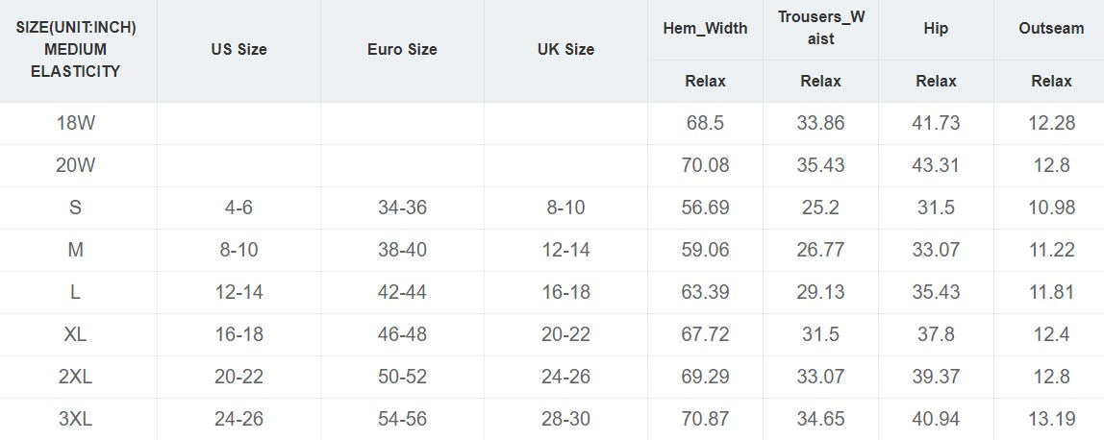Select the Trousers_Waist column header
The image size is (1104, 440).
[x=820, y=28]
